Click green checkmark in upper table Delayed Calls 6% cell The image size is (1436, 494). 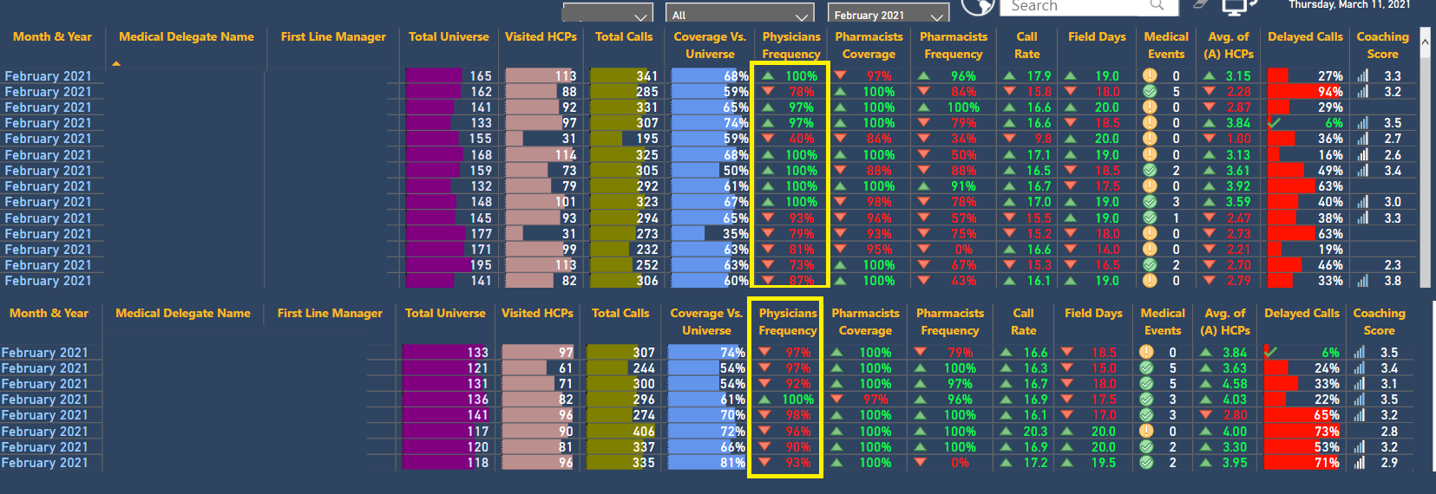[1274, 122]
